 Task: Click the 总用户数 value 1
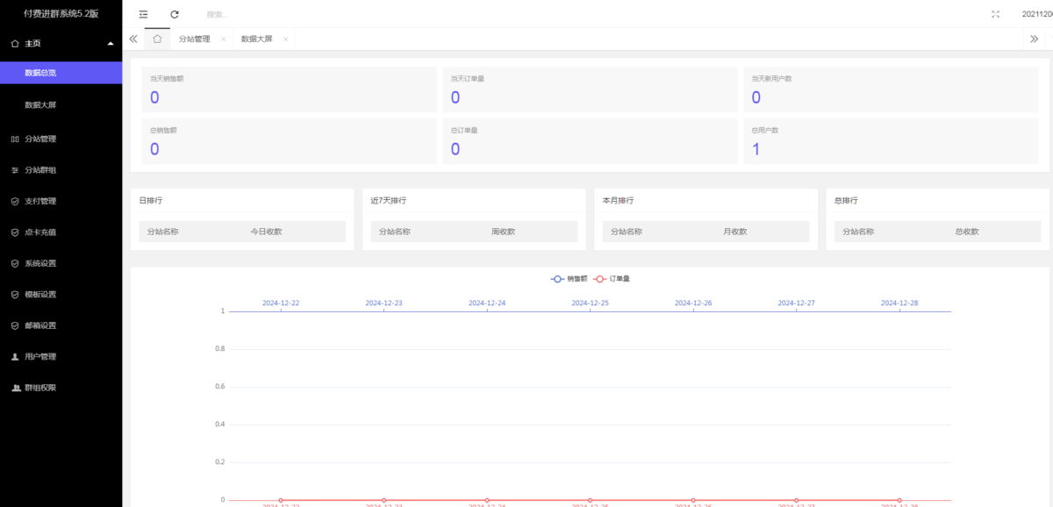(x=756, y=149)
